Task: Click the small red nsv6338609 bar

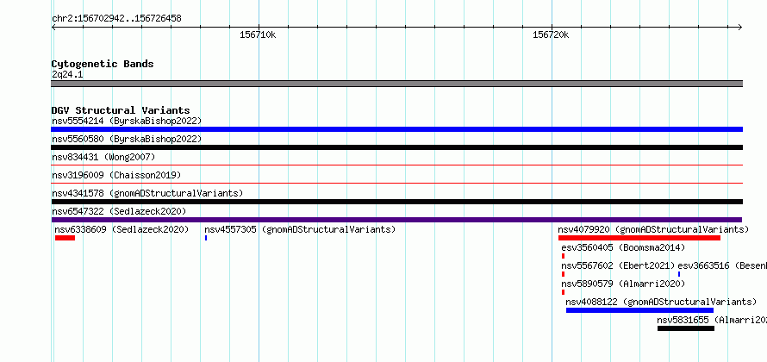Action: (65, 238)
